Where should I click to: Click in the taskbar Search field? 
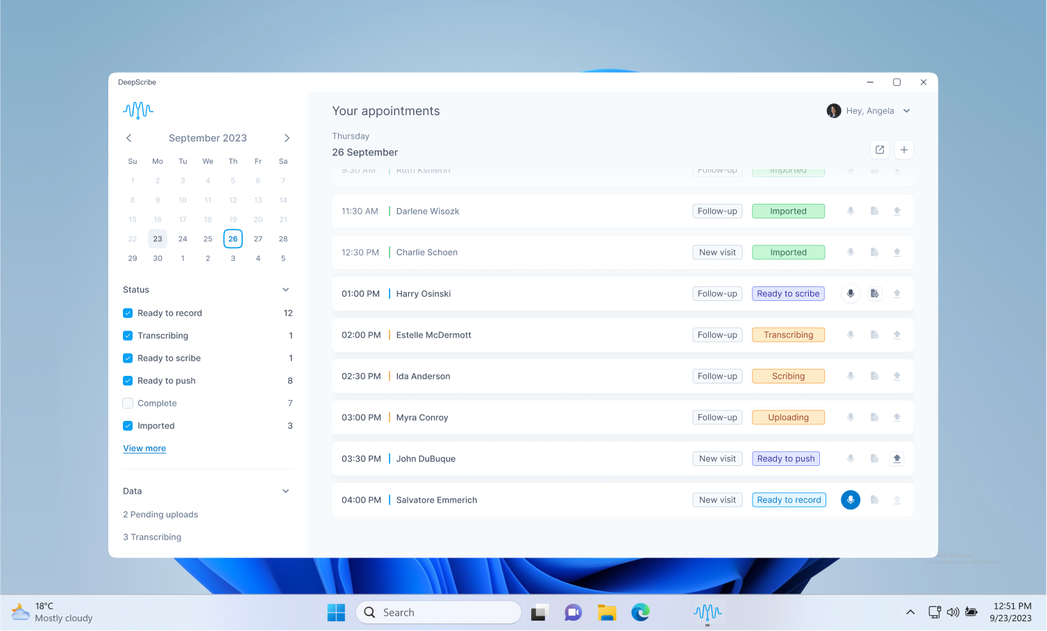pyautogui.click(x=439, y=612)
